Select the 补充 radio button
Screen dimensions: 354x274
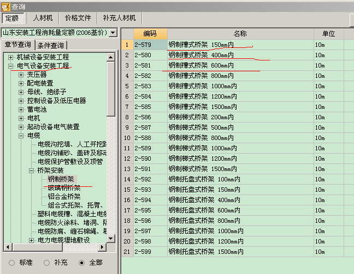coord(46,263)
